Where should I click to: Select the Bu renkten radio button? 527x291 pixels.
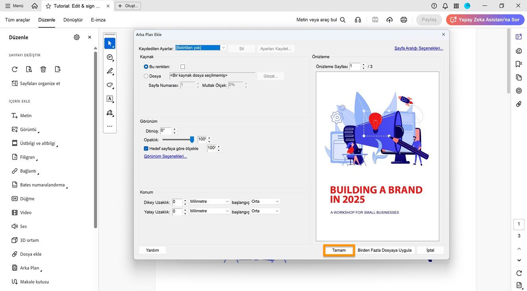pyautogui.click(x=146, y=67)
